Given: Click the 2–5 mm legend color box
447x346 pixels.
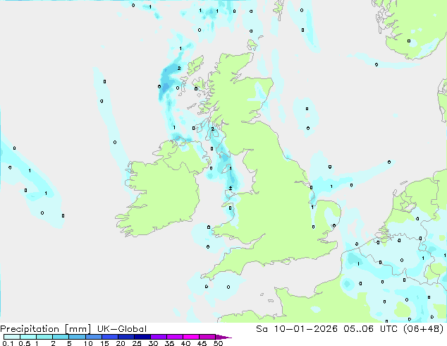Looking at the screenshot, I should (61, 337).
